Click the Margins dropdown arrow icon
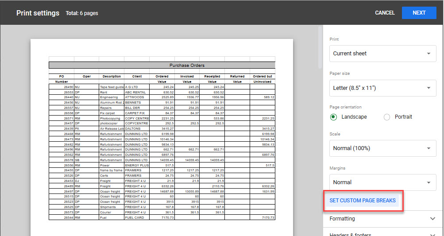The image size is (444, 236). pos(428,182)
